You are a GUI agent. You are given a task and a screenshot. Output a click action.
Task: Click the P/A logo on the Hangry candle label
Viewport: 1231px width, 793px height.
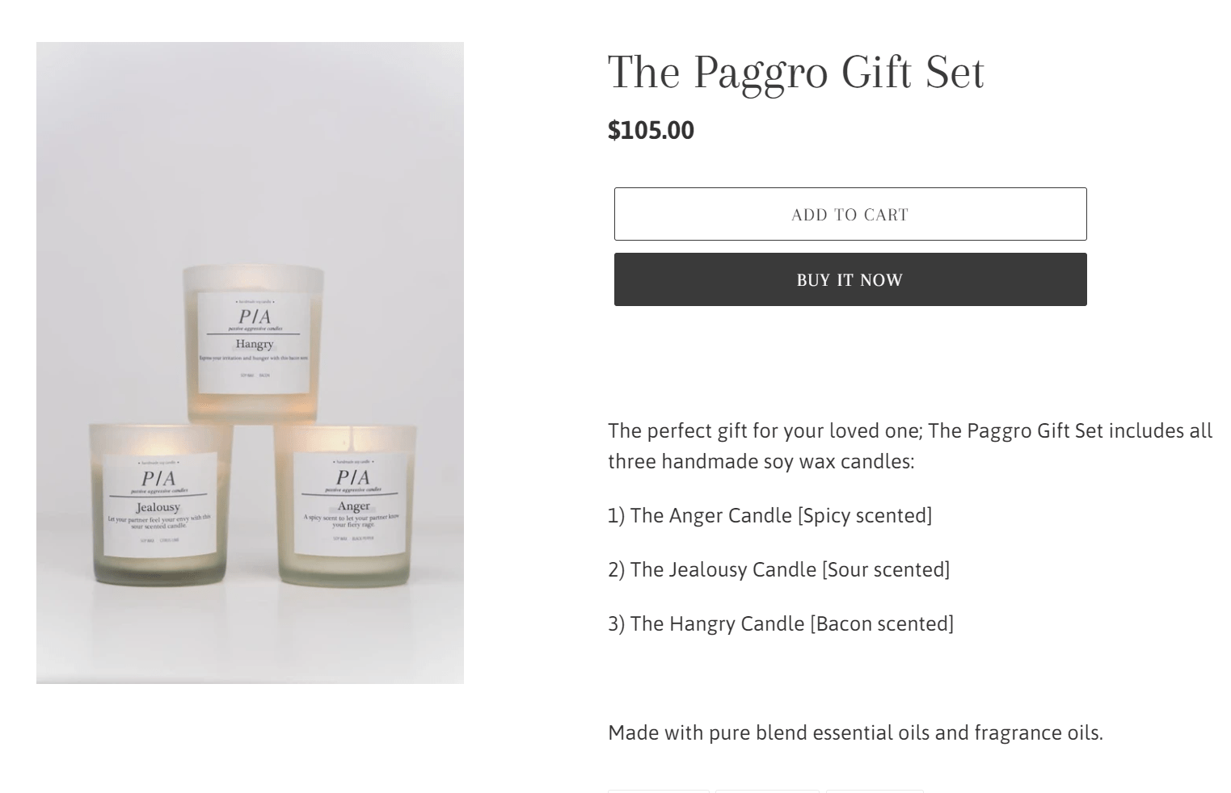254,317
